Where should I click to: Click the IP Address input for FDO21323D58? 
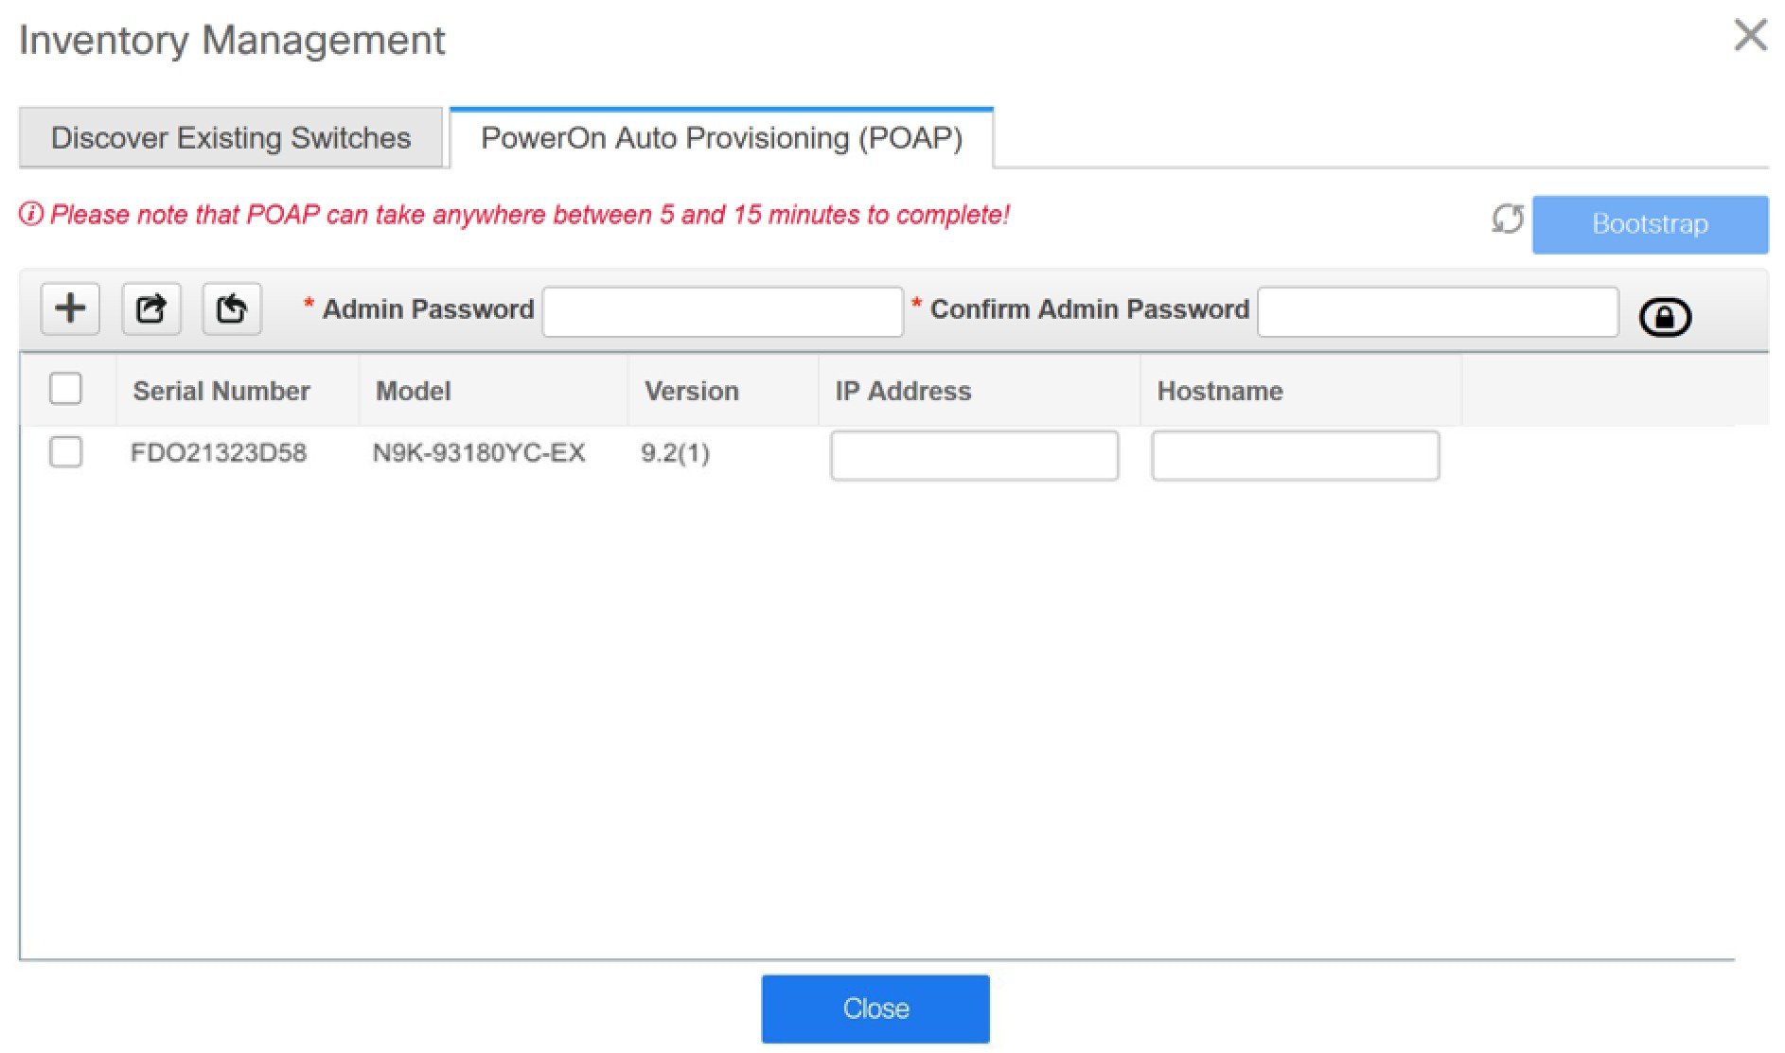975,456
